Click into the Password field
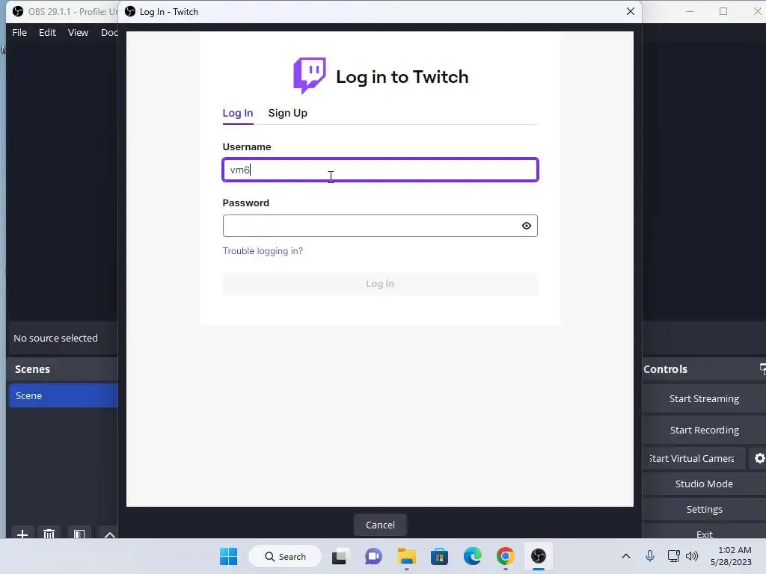 tap(380, 226)
